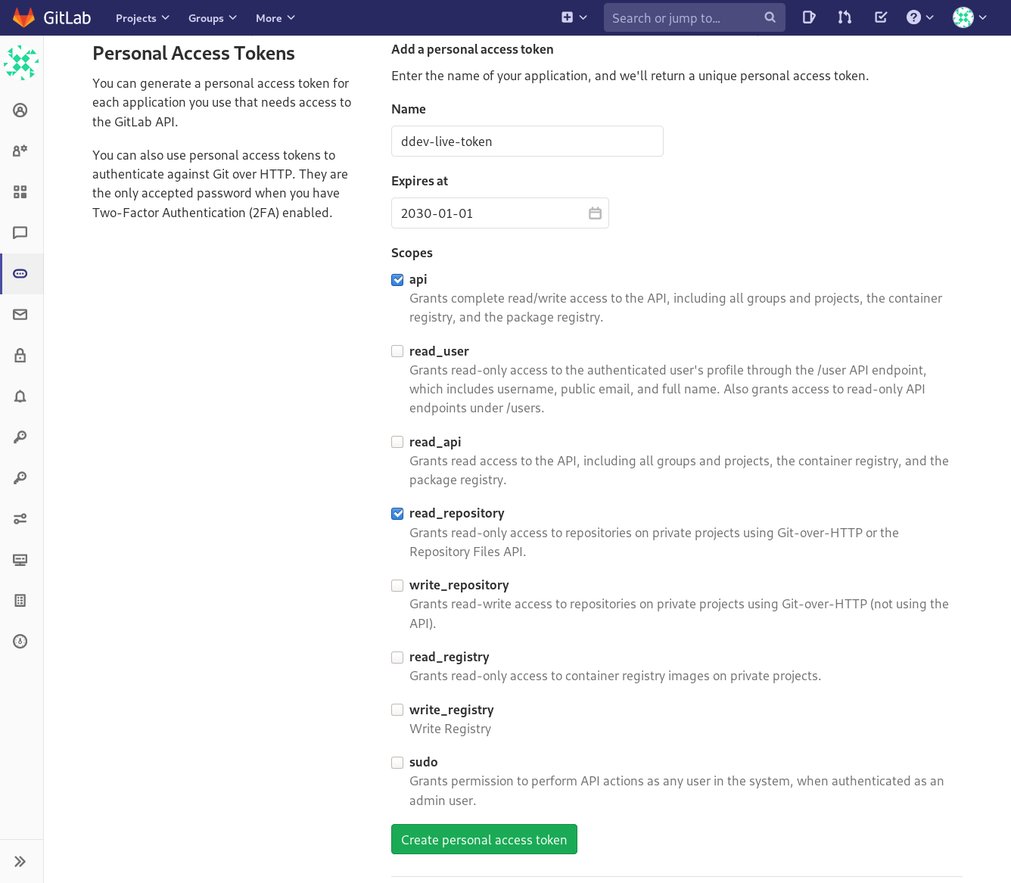1011x883 pixels.
Task: Focus the Expires at date field
Action: (x=500, y=213)
